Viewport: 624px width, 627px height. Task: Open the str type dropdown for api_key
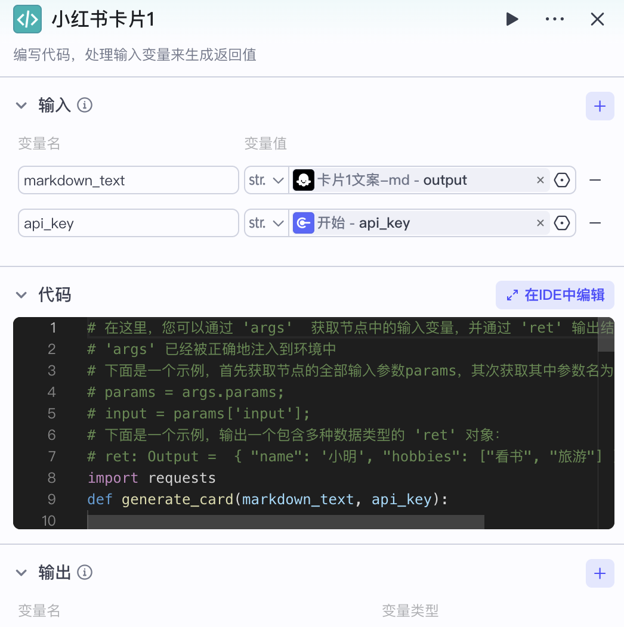click(x=267, y=223)
